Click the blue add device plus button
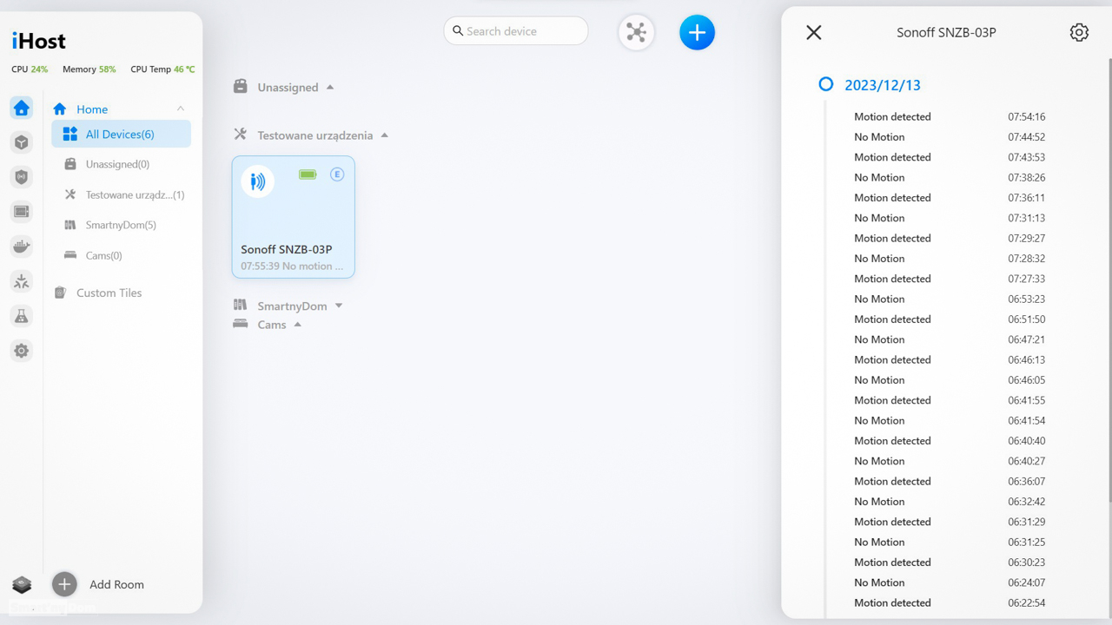The height and width of the screenshot is (625, 1112). [697, 32]
